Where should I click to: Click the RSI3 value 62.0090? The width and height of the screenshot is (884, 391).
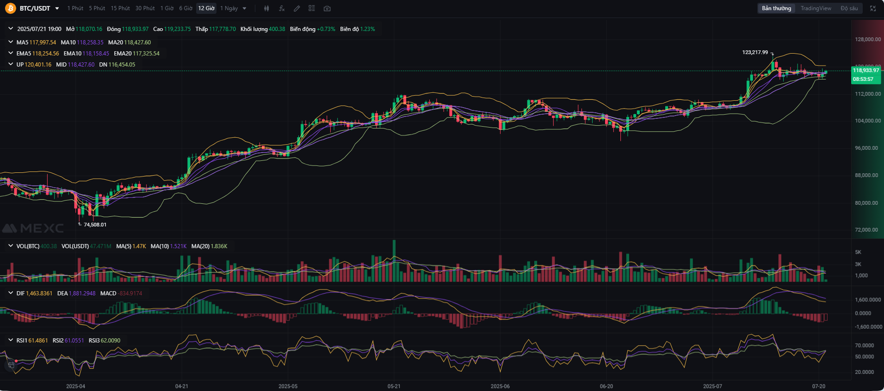111,340
